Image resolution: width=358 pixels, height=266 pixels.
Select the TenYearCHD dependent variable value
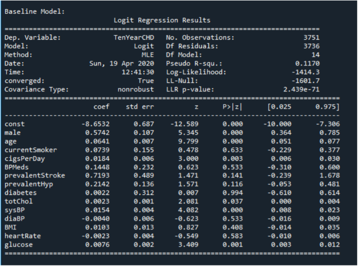[134, 37]
